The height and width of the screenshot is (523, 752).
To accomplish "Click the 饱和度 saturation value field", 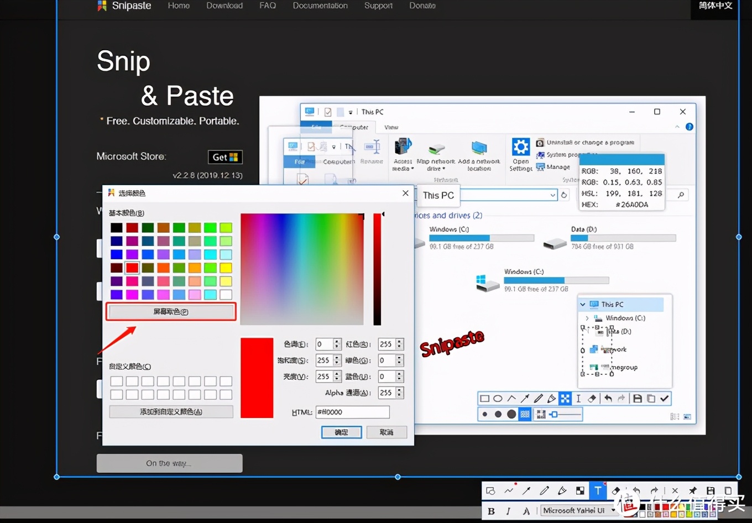I will click(325, 360).
